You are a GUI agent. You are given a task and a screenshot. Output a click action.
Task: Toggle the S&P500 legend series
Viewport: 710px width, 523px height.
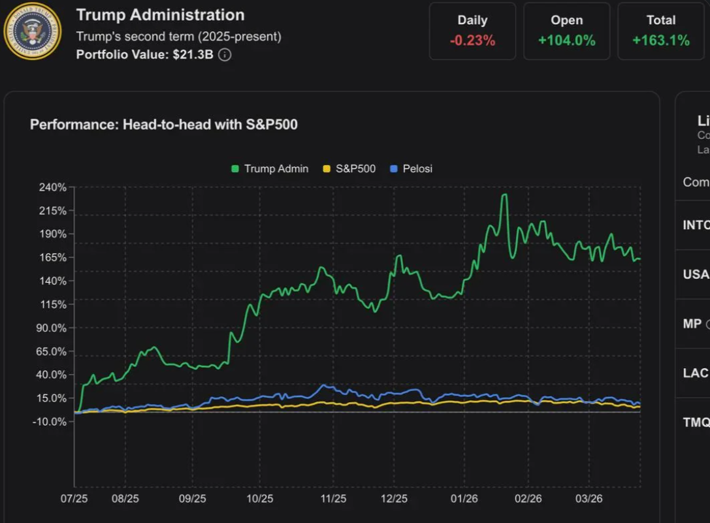point(349,169)
